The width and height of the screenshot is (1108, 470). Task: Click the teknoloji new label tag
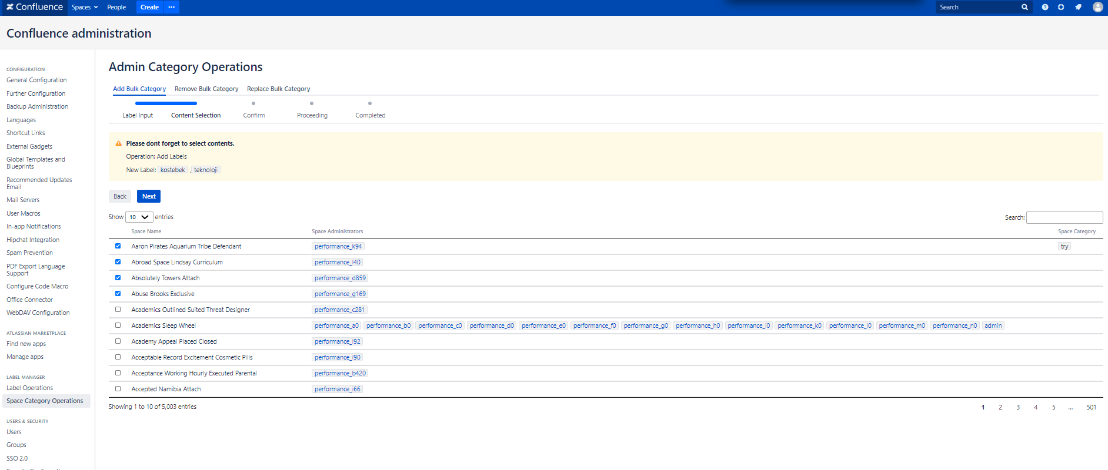206,170
